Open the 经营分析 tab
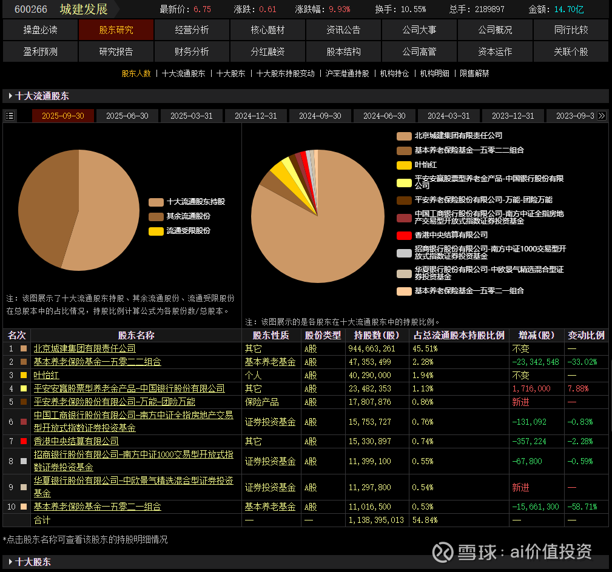Screen dimensions: 612x572 coord(192,30)
